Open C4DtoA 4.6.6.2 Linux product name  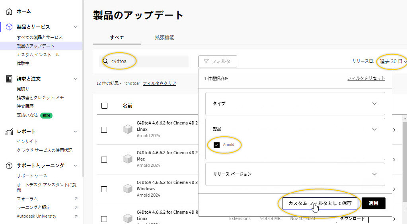[x=167, y=126]
